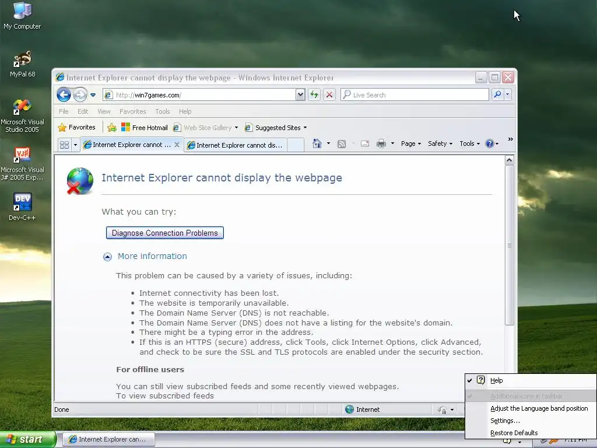Viewport: 597px width, 448px height.
Task: Click the Read Mail envelope icon
Action: pos(365,143)
